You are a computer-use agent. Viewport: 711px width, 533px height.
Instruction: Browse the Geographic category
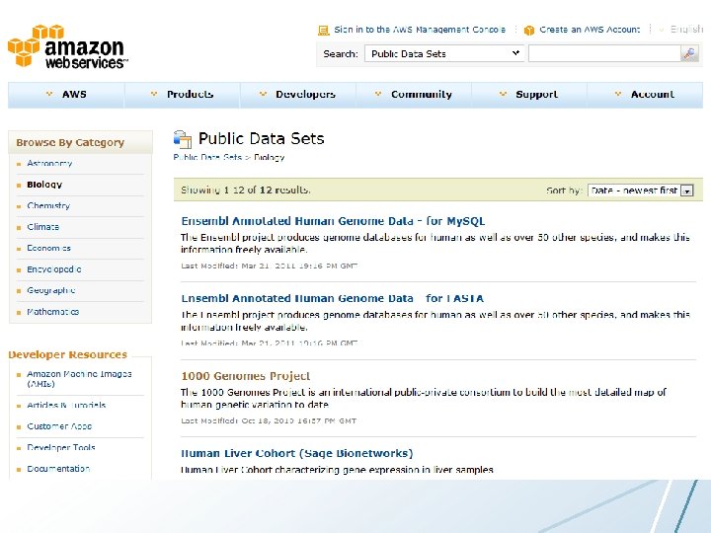(x=51, y=290)
